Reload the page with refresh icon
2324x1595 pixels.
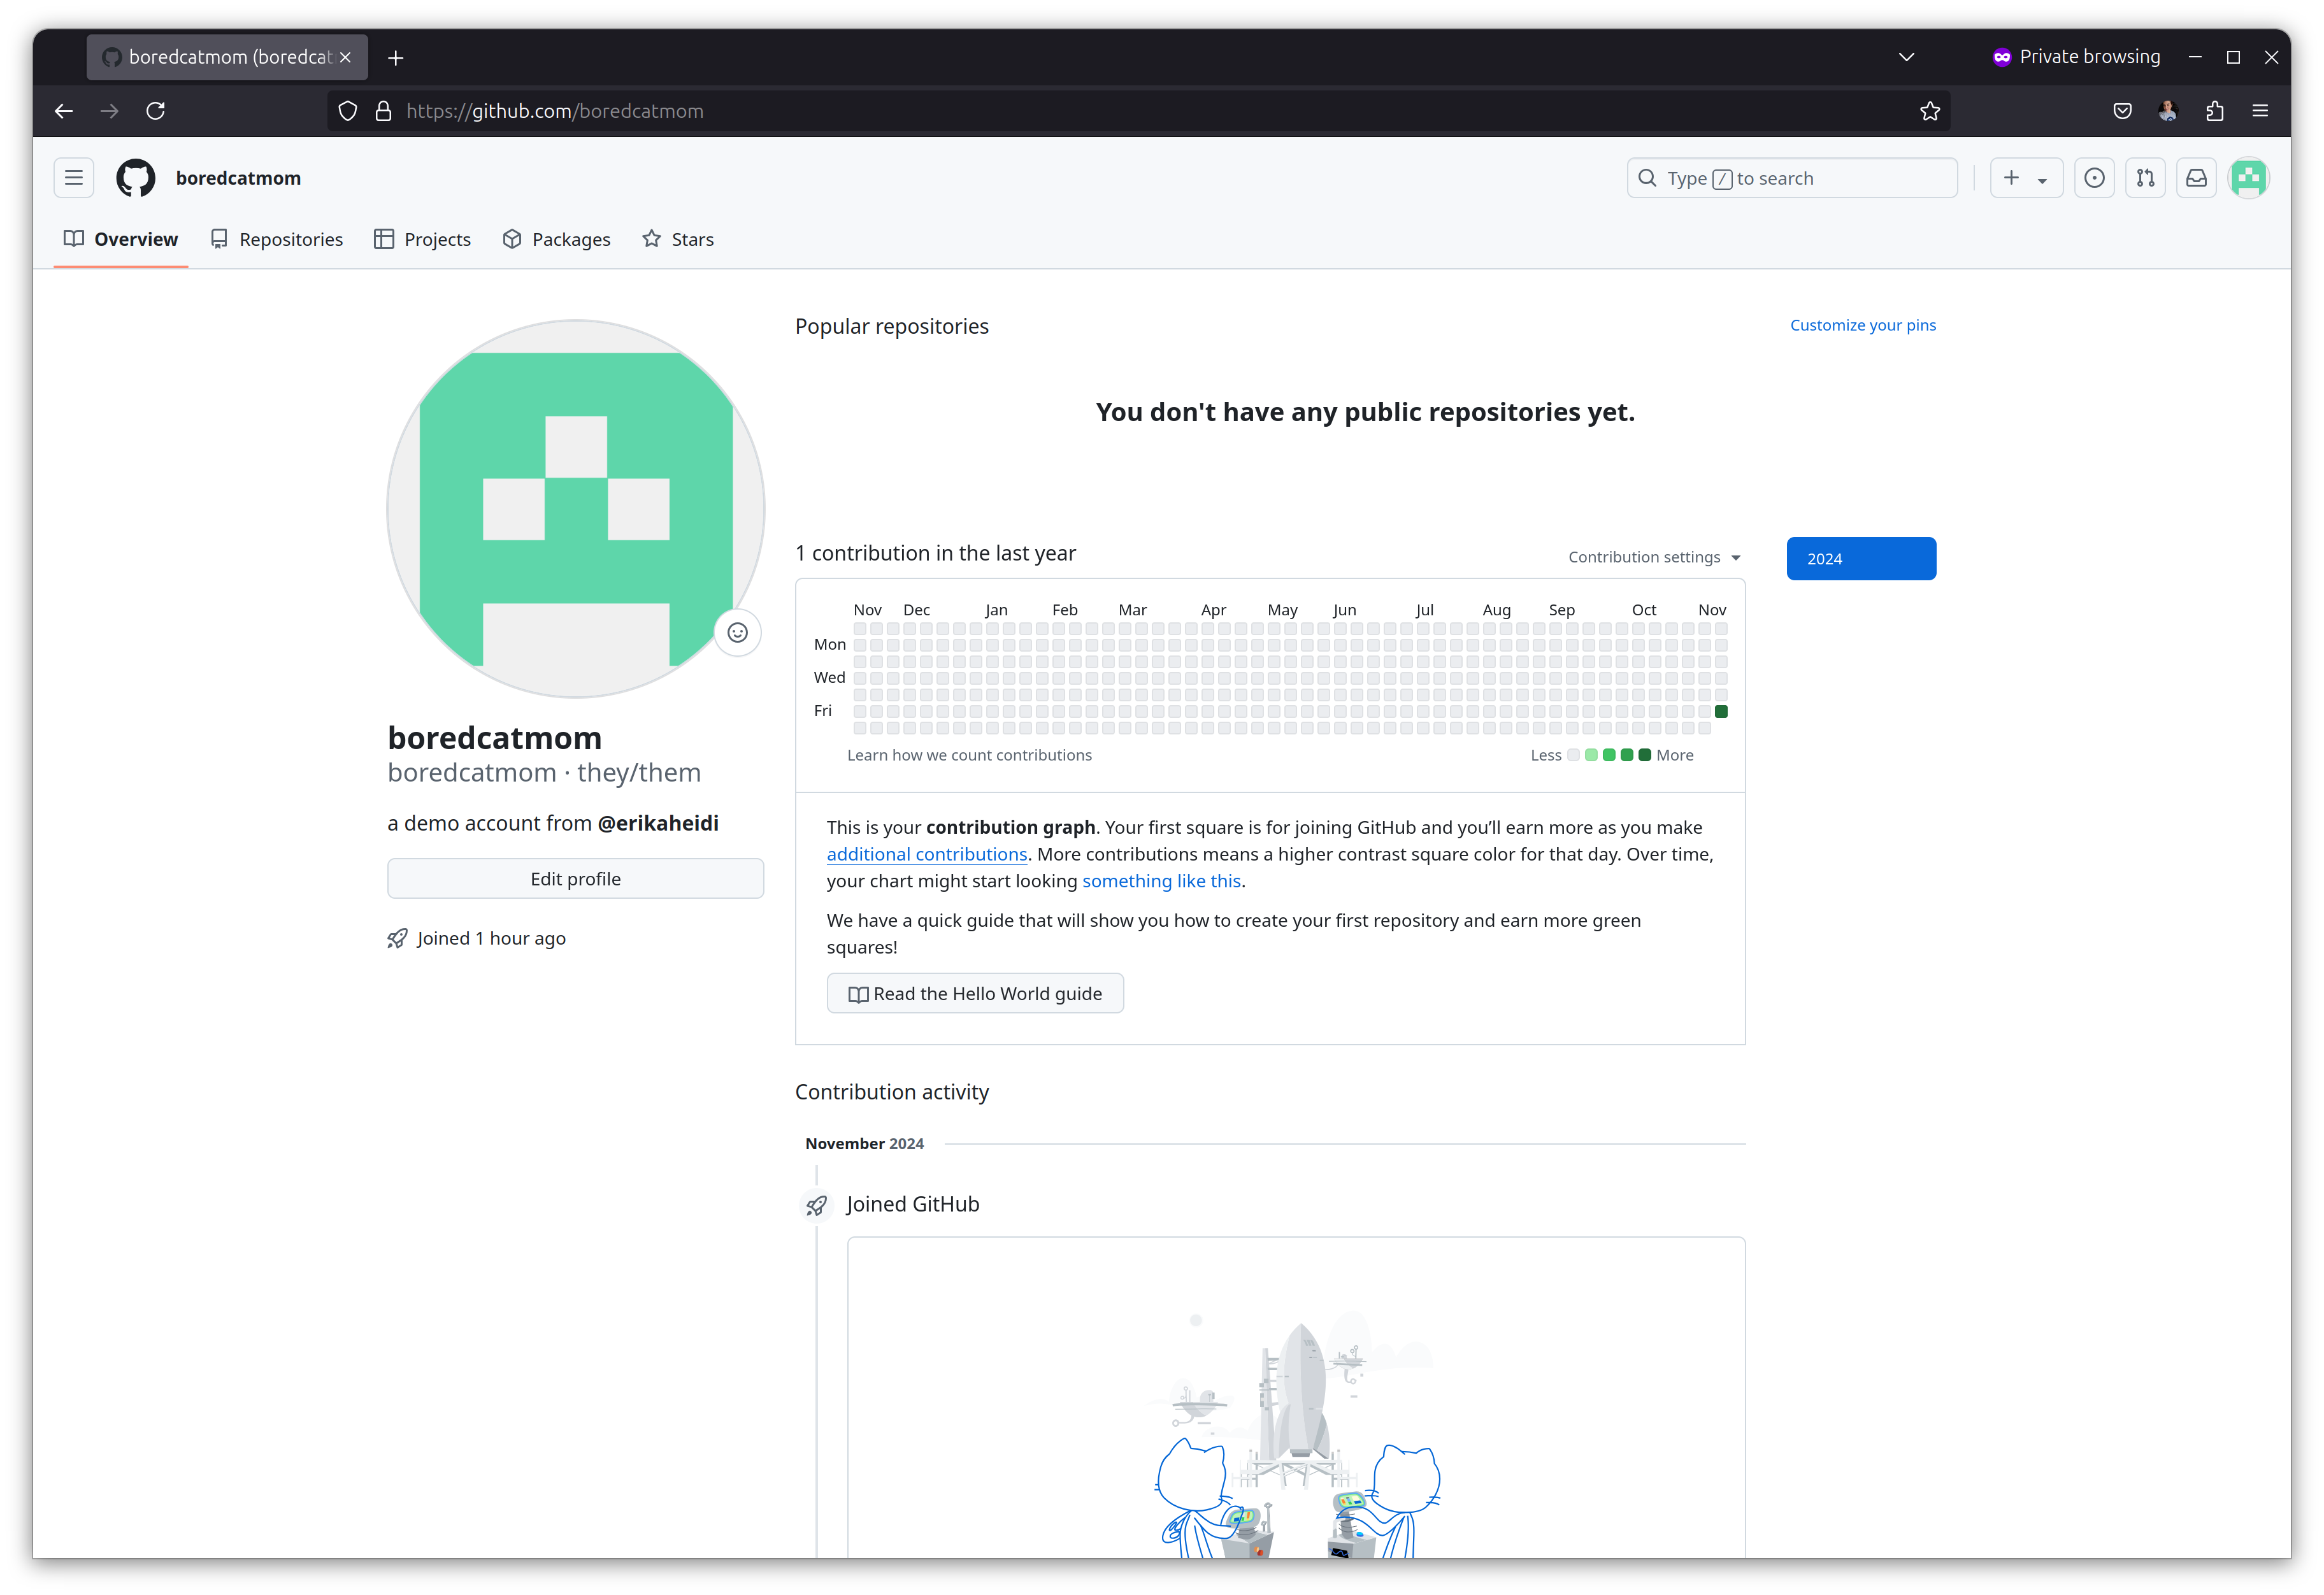156,111
